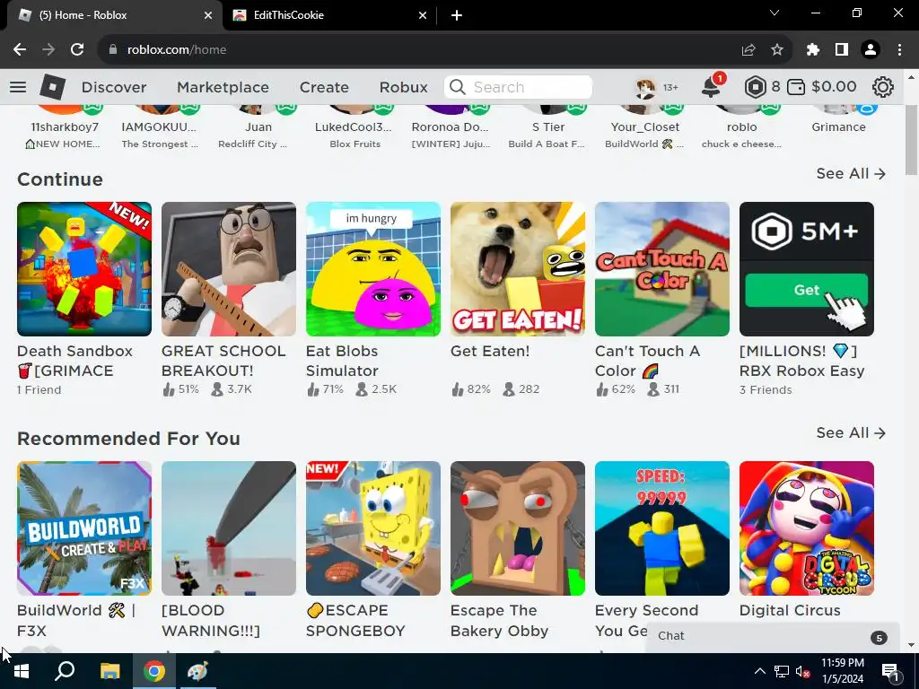Open friend Grimance's profile
The width and height of the screenshot is (919, 689).
click(x=838, y=126)
